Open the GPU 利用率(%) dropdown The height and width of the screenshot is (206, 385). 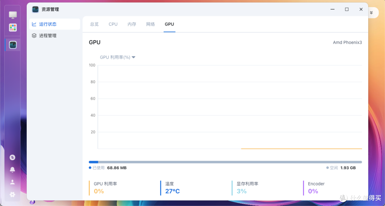pos(118,57)
